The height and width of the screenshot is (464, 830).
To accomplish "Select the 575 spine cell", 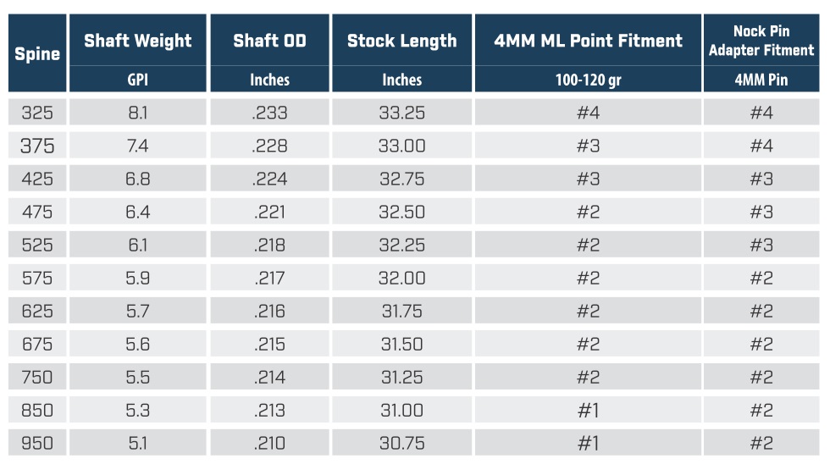I will pyautogui.click(x=37, y=278).
